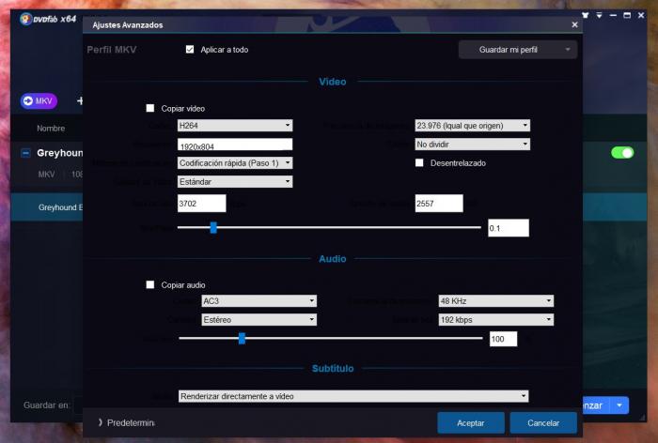This screenshot has width=658, height=443.
Task: Click the Nombre column header
Action: pyautogui.click(x=51, y=129)
